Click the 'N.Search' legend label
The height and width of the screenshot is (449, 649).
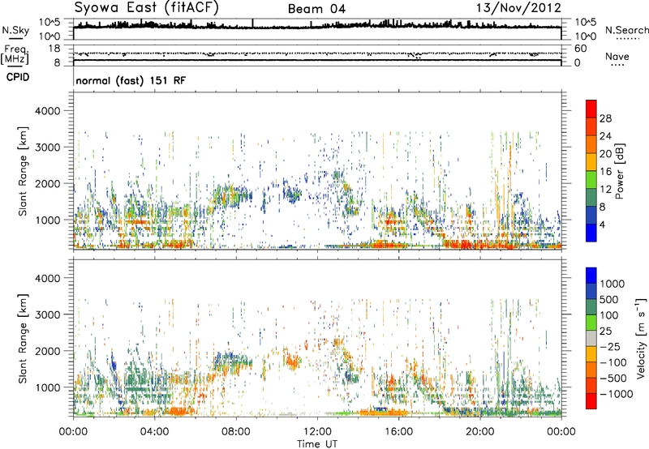[x=626, y=30]
